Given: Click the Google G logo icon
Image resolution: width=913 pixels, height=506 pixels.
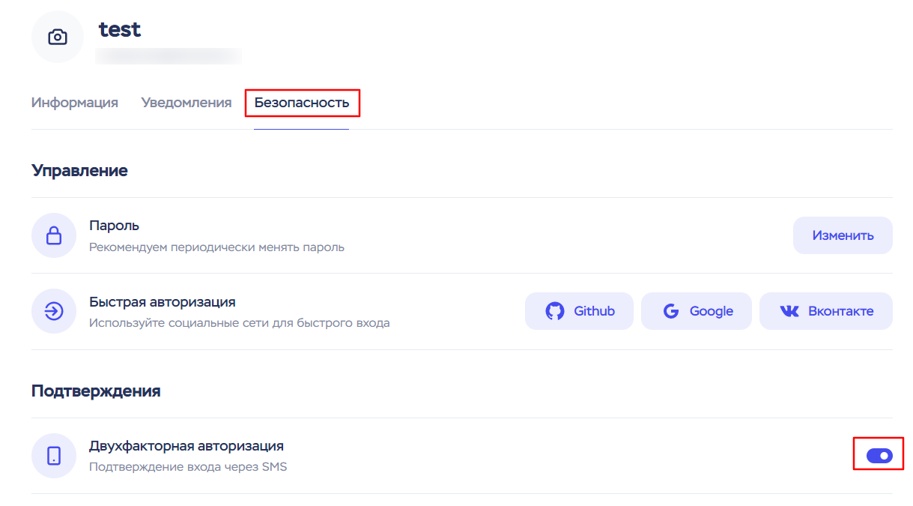Looking at the screenshot, I should 671,311.
